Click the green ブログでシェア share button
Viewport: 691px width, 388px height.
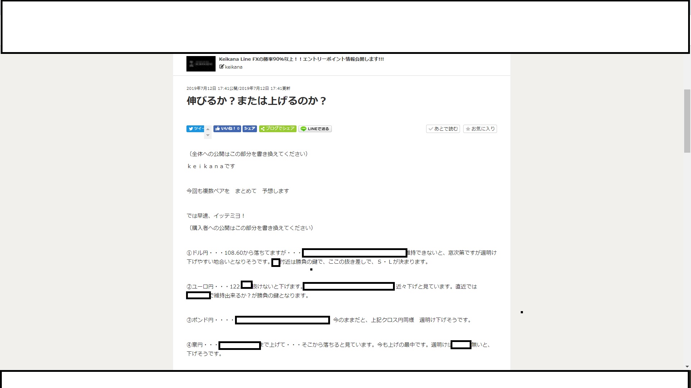[x=277, y=129]
